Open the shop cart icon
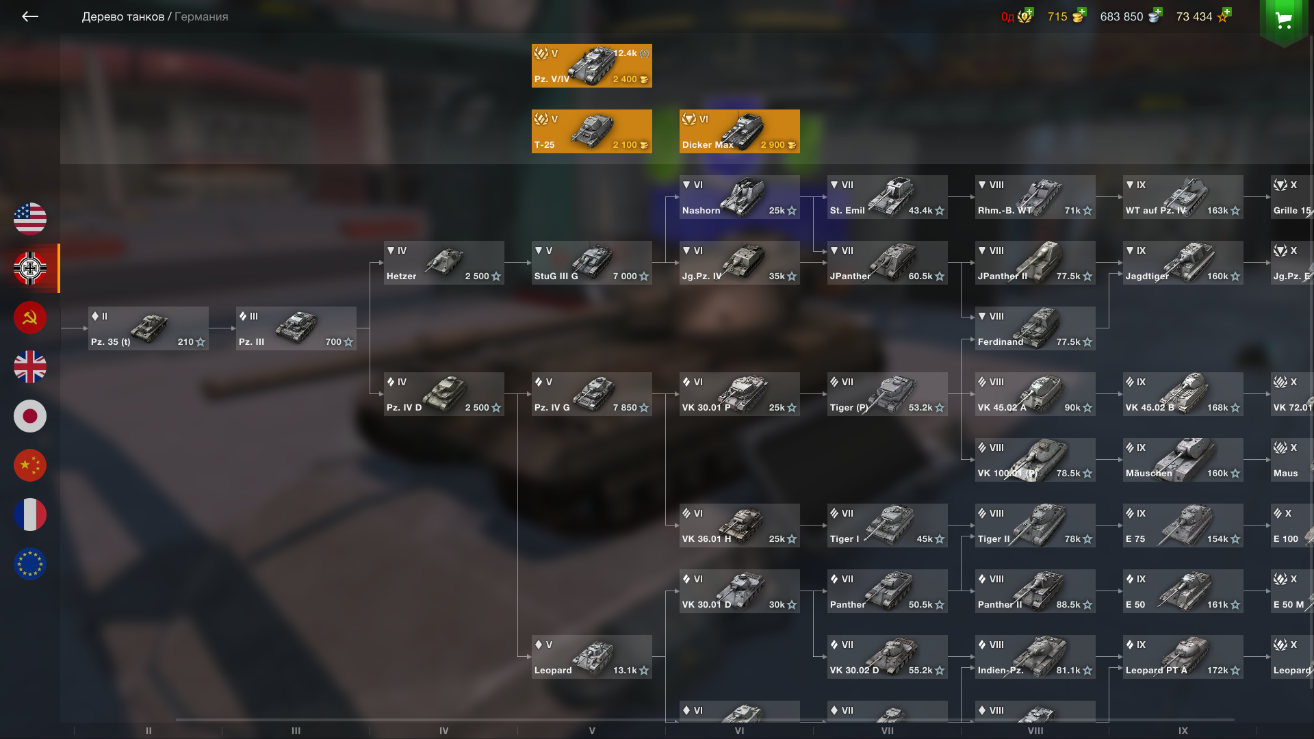 [x=1285, y=20]
